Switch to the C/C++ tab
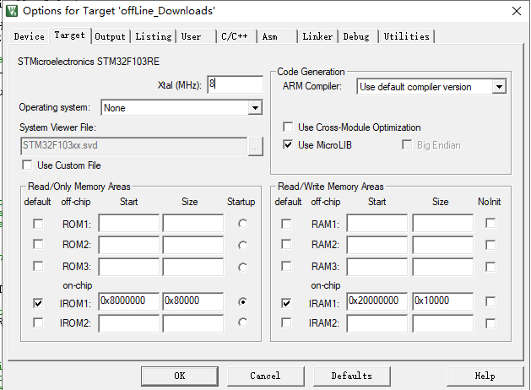Image resolution: width=531 pixels, height=390 pixels. pyautogui.click(x=235, y=36)
